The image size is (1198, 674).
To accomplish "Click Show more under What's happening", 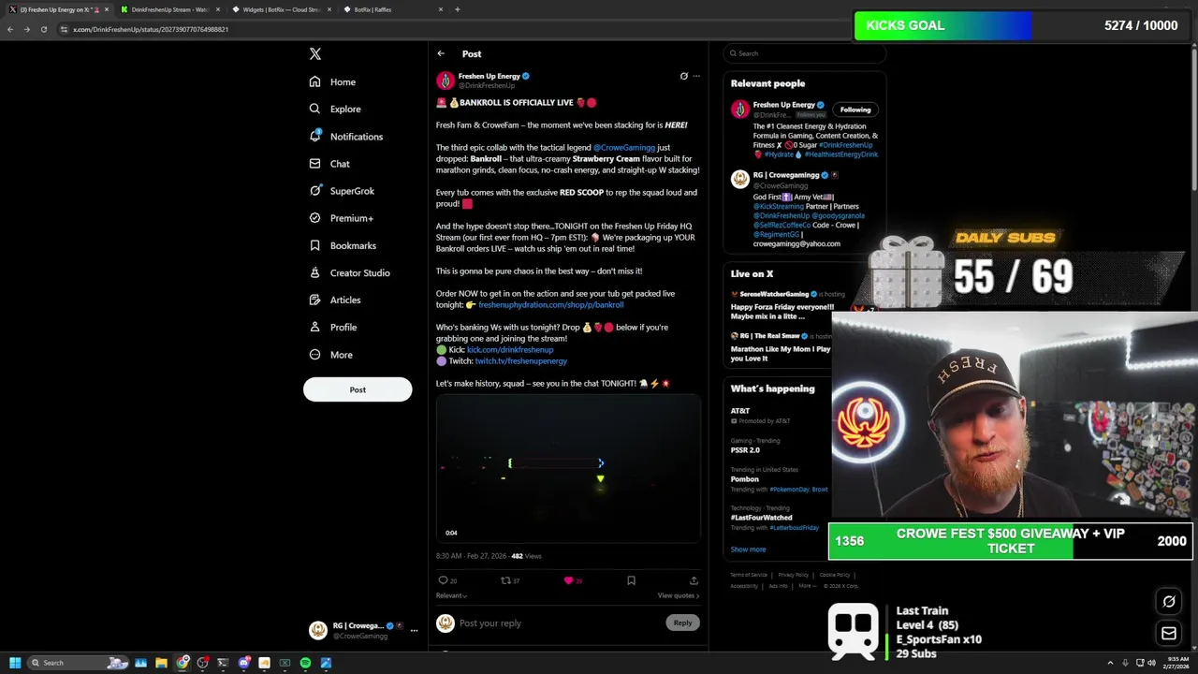I will (x=748, y=549).
